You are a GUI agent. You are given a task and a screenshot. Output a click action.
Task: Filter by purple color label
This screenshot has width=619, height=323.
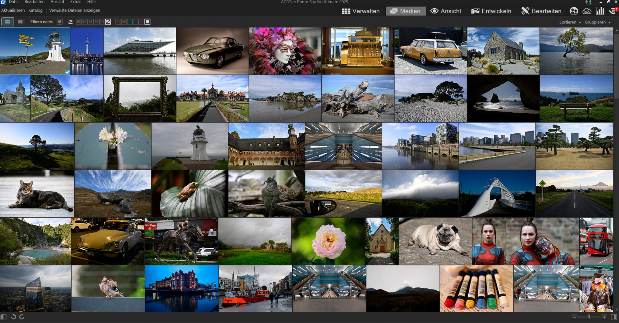[x=141, y=22]
